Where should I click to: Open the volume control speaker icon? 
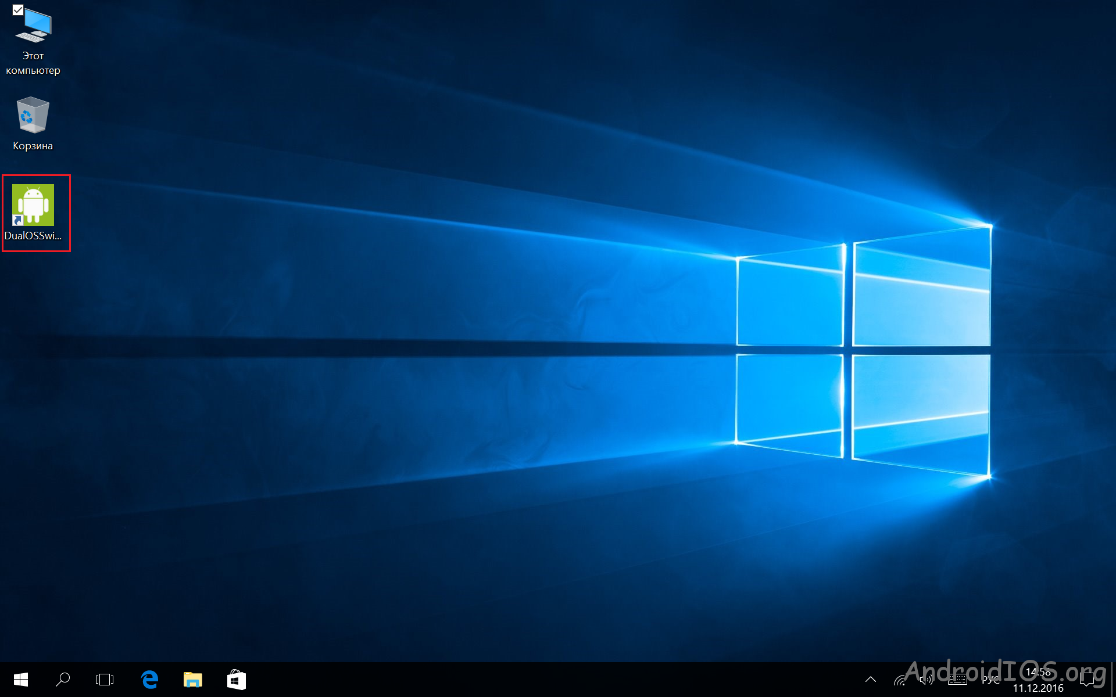927,680
